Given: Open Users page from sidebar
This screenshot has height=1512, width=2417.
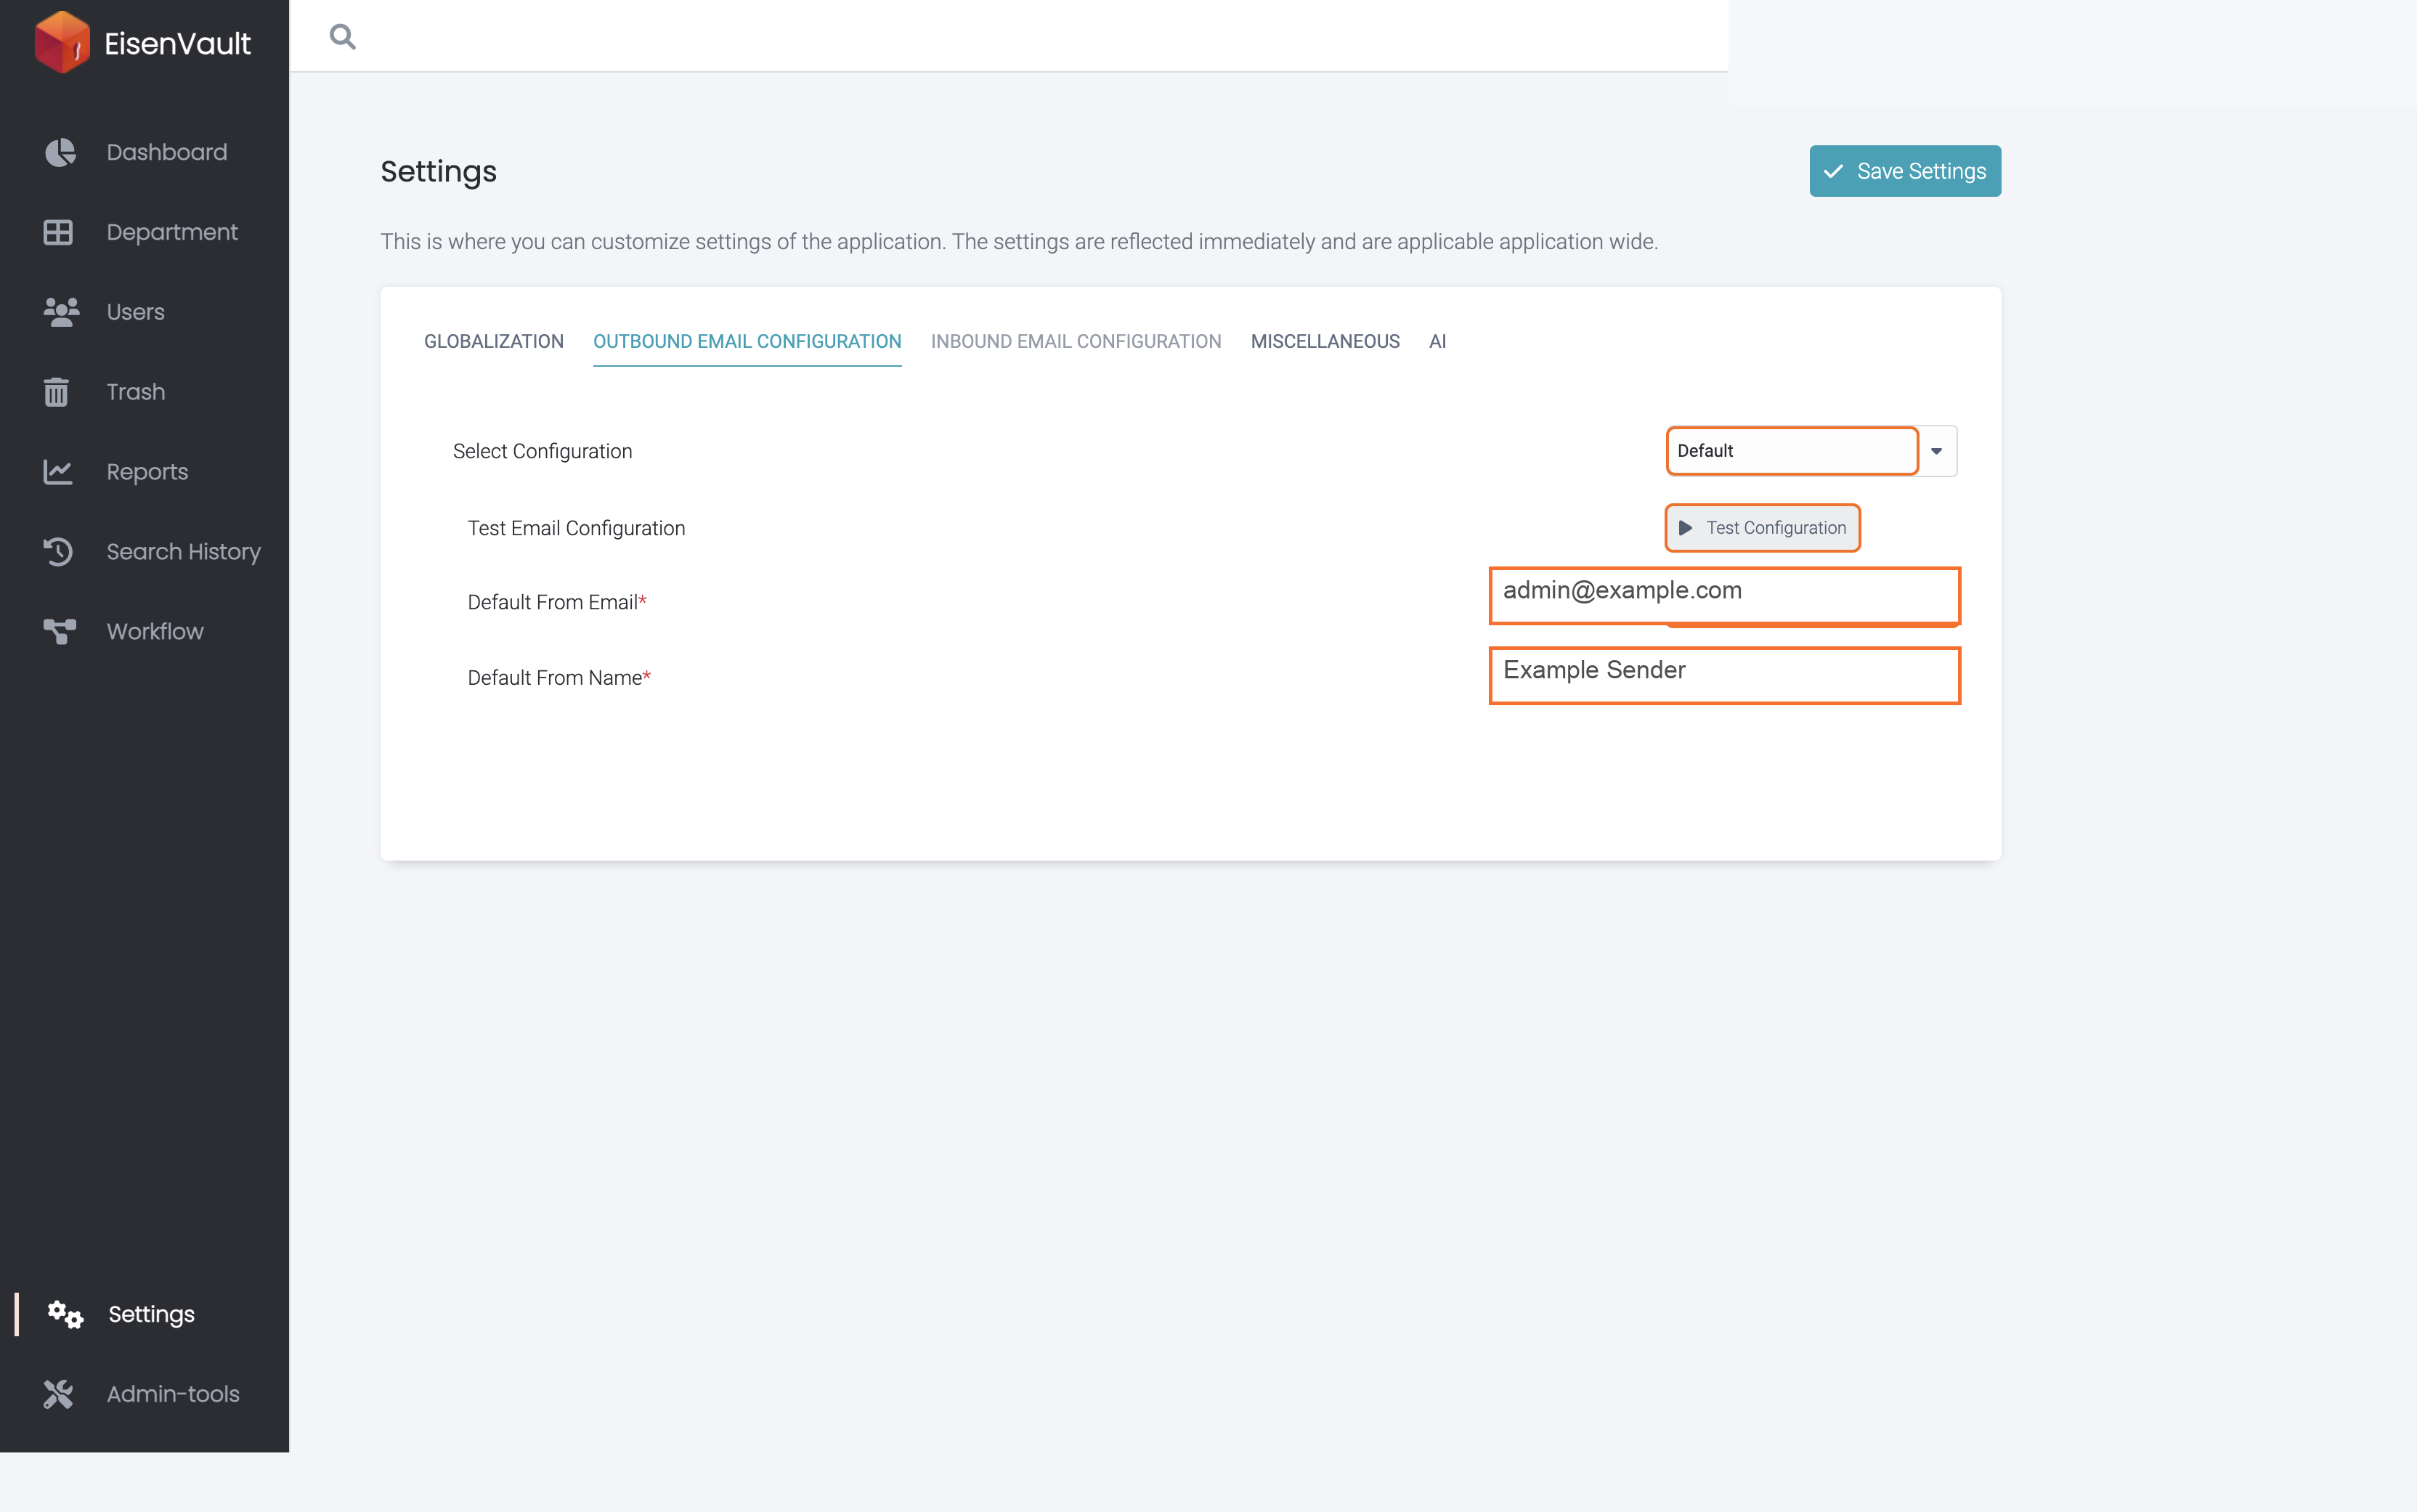Looking at the screenshot, I should [x=144, y=312].
